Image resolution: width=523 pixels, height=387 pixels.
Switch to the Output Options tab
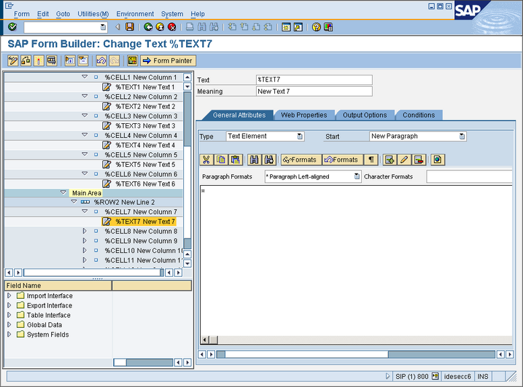(365, 115)
